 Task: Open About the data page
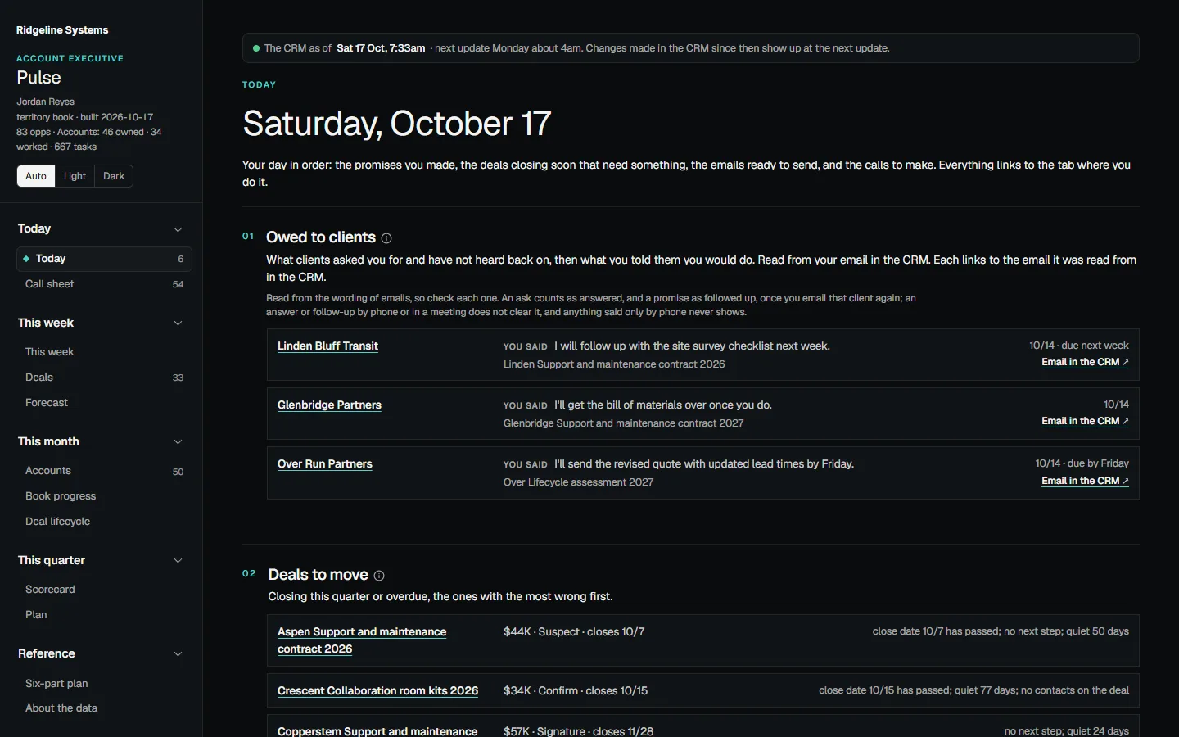pos(104,708)
